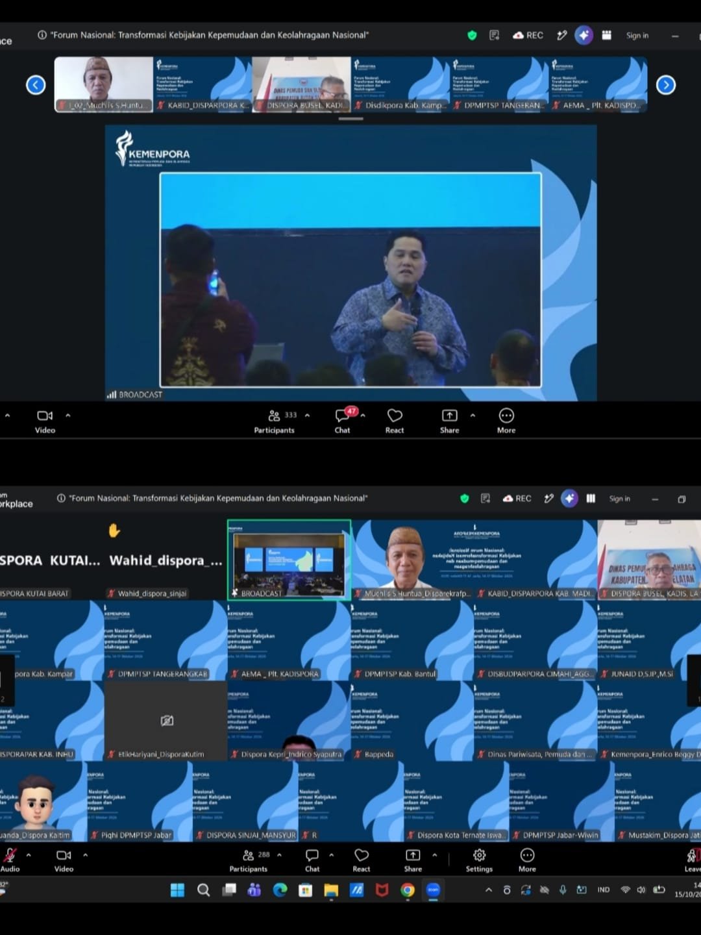Expand audio options arrow in lower Zoom toolbar

pyautogui.click(x=29, y=855)
